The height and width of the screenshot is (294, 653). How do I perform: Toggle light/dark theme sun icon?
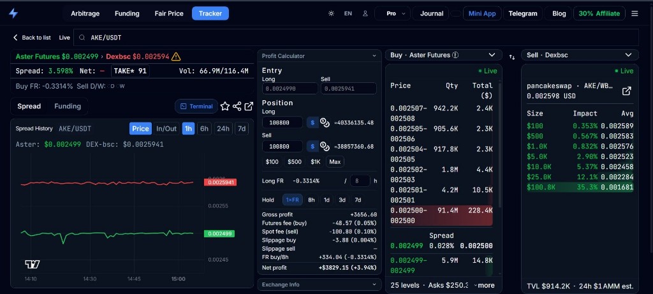click(x=331, y=13)
